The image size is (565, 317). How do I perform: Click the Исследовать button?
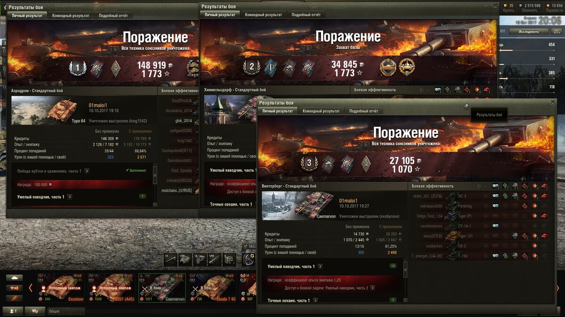[528, 31]
